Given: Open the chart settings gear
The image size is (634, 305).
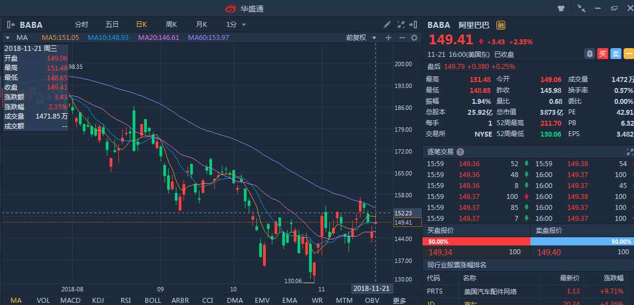Looking at the screenshot, I should (414, 38).
